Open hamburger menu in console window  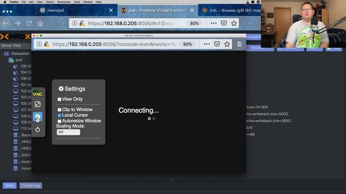pyautogui.click(x=239, y=44)
